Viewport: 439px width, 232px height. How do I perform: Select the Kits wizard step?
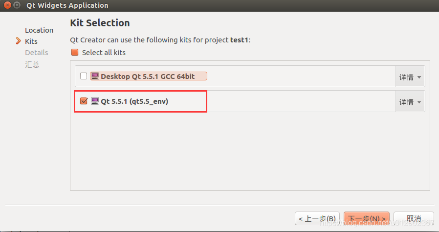(x=31, y=41)
